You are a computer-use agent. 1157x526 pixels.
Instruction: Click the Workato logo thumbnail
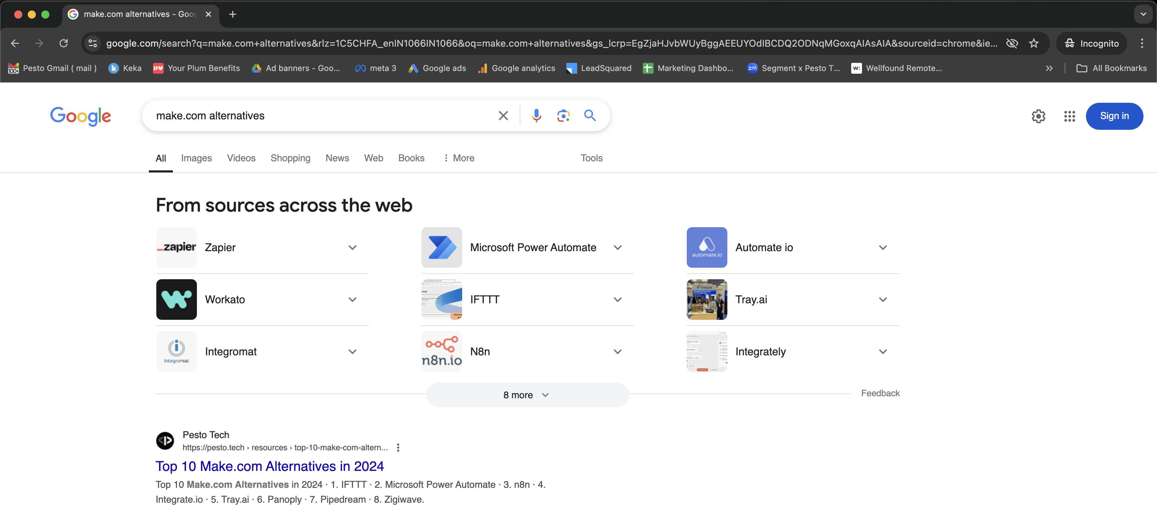(x=176, y=300)
